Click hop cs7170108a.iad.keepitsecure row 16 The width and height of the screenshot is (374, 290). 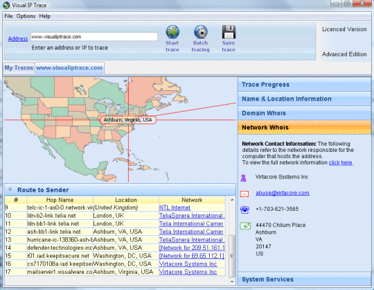pos(60,264)
